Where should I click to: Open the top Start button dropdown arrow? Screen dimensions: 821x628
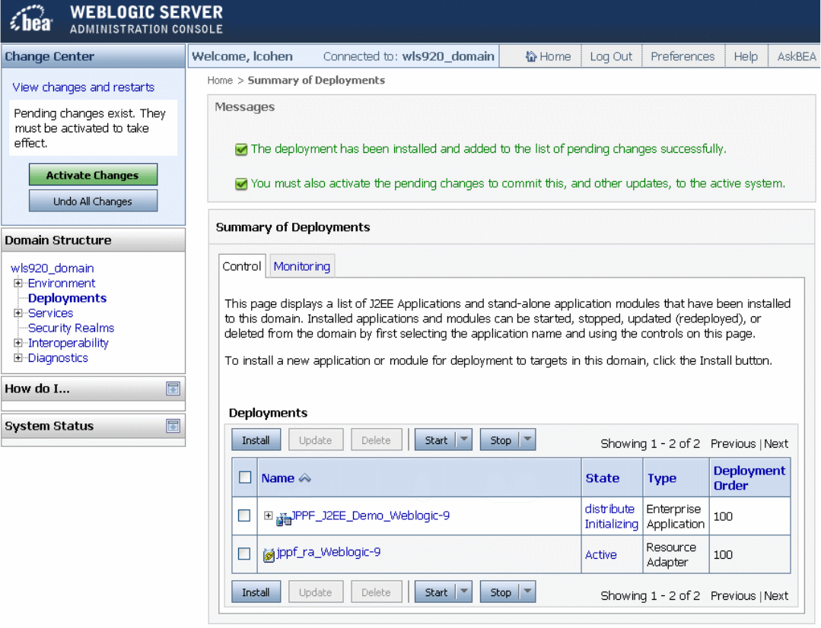tap(464, 439)
